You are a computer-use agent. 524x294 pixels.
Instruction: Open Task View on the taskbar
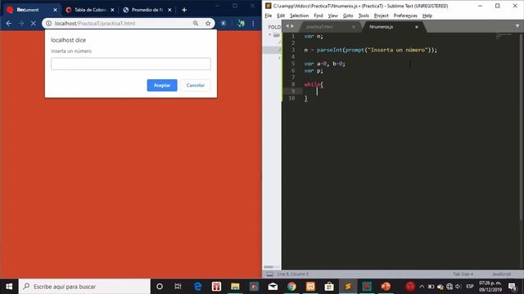(178, 287)
